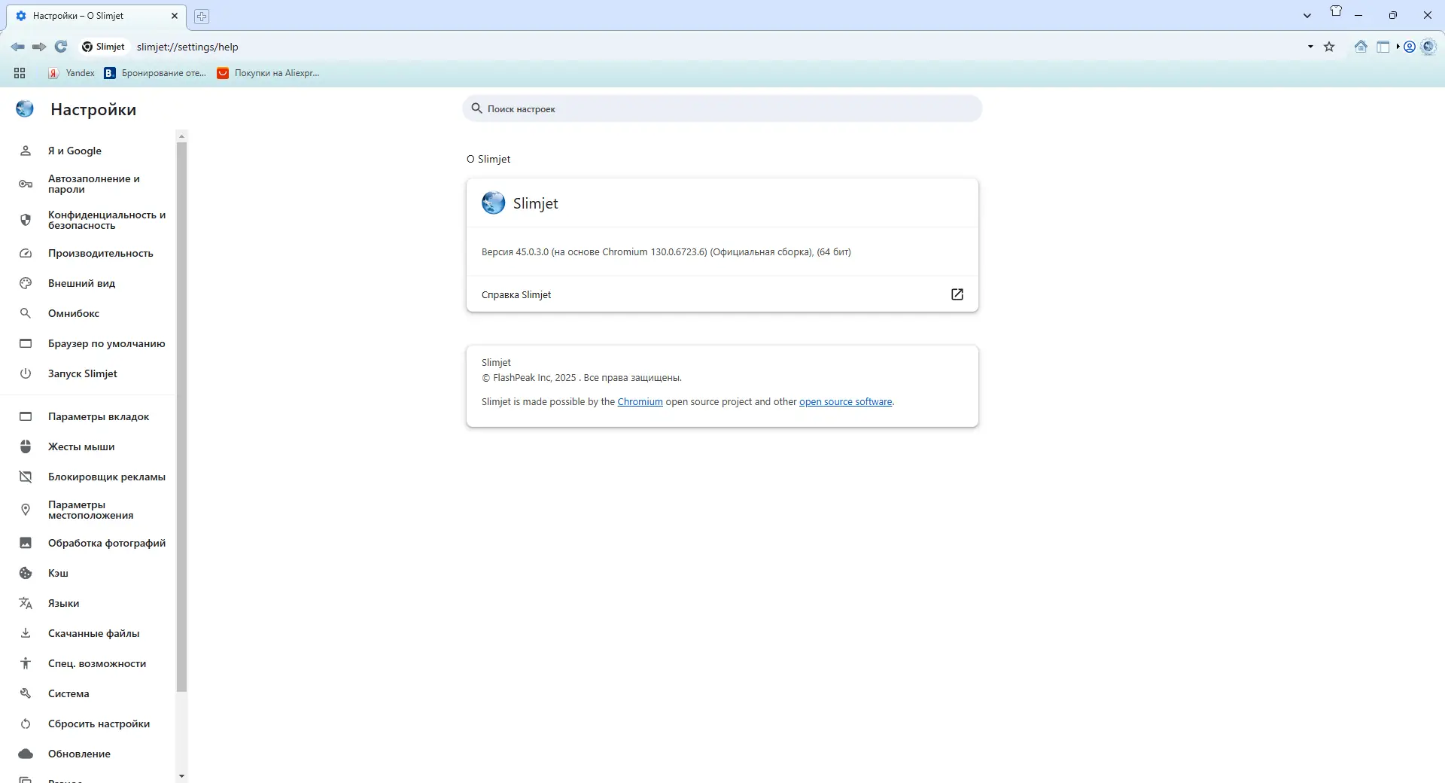Bookmark this page with the star icon
The image size is (1445, 783).
coord(1329,47)
